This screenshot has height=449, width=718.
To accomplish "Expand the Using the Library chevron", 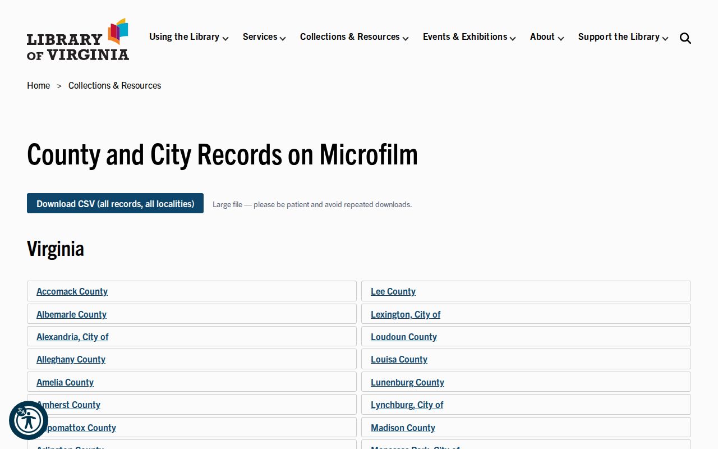I will click(x=225, y=39).
